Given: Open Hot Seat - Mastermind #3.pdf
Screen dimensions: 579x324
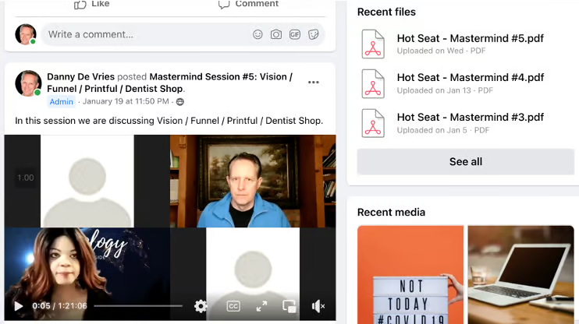Looking at the screenshot, I should (470, 117).
